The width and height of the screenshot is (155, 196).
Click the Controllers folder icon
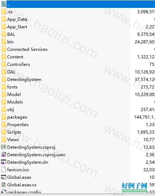(4, 64)
